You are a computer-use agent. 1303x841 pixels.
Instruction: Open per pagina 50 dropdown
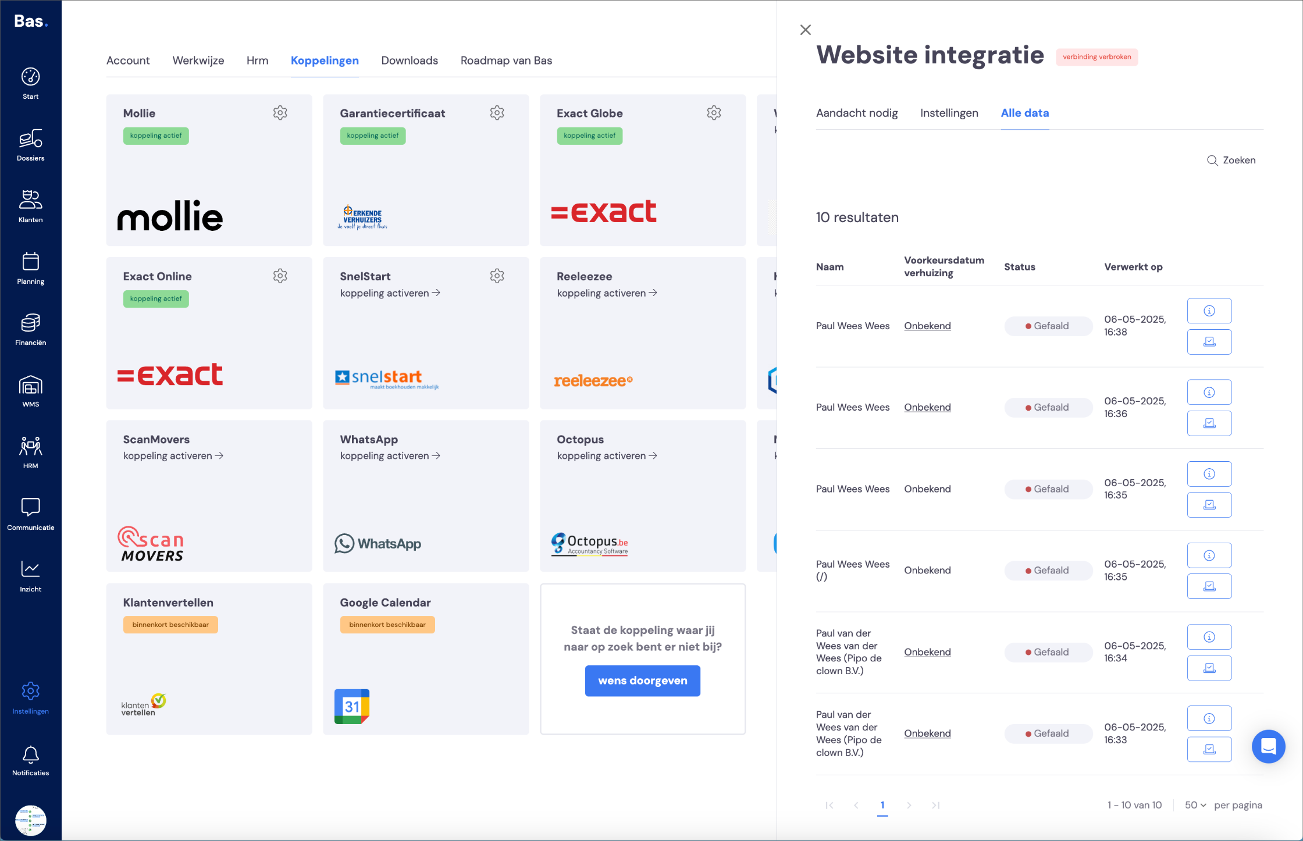coord(1195,805)
